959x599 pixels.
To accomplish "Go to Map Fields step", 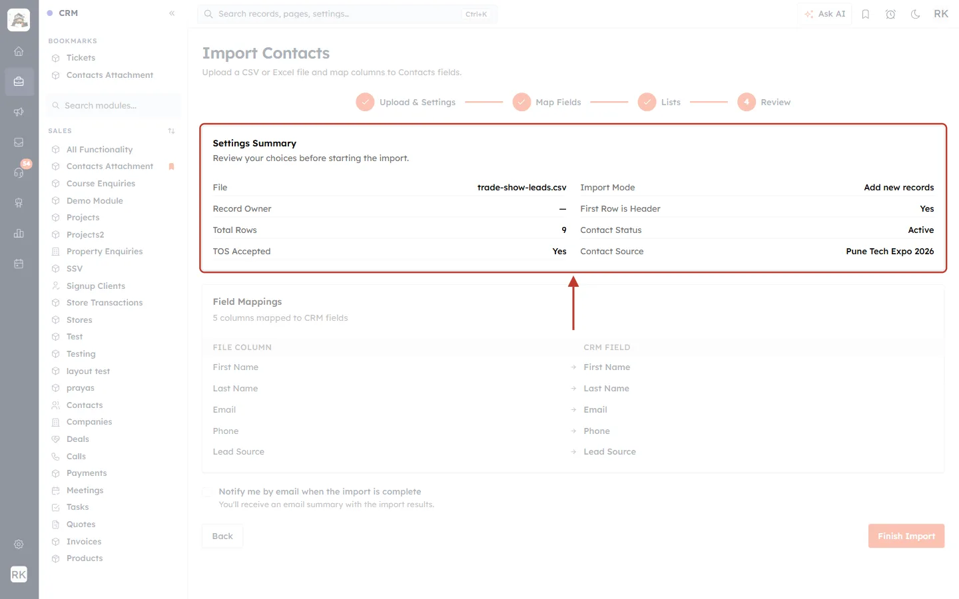I will [x=547, y=102].
